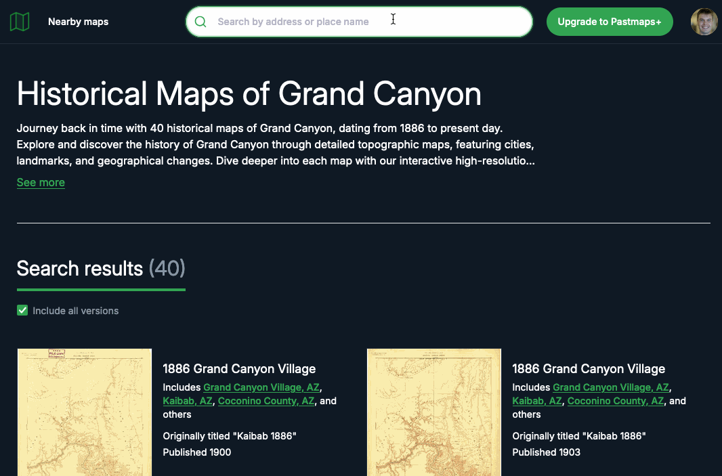
Task: Follow Kaibab, AZ link in second result
Action: tap(537, 401)
